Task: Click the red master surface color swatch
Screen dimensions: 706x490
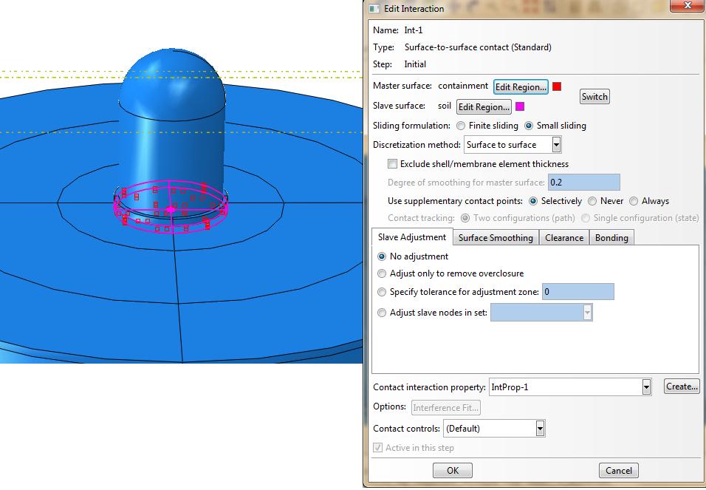Action: click(557, 86)
